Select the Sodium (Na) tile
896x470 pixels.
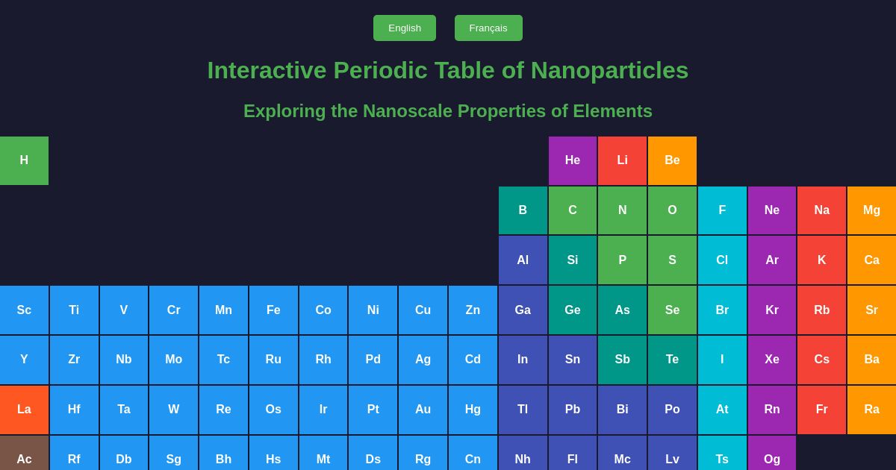pos(821,210)
